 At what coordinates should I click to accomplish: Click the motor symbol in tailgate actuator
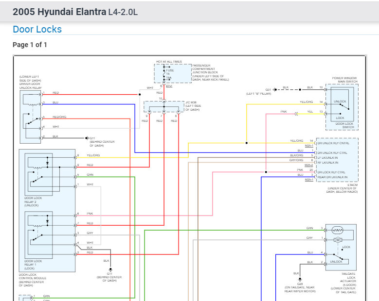click(x=338, y=240)
